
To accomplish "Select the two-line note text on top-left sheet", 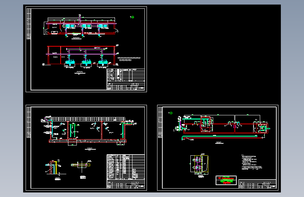I will point(129,59).
